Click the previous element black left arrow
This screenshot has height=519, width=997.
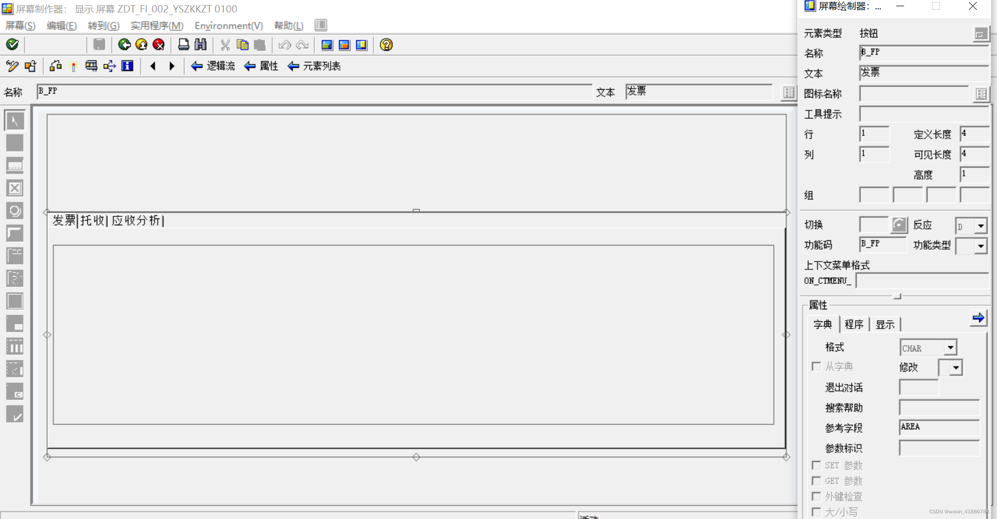pyautogui.click(x=153, y=66)
